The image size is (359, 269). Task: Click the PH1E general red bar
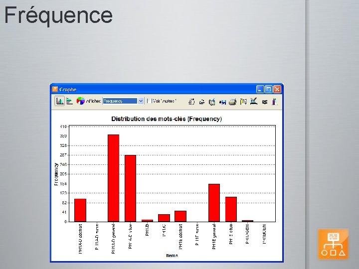coord(214,203)
